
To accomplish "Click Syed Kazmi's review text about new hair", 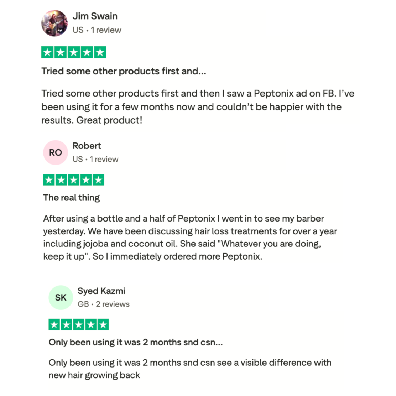I will pos(190,369).
